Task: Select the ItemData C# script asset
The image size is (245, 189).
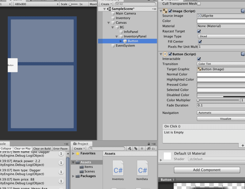Action: 142,170
